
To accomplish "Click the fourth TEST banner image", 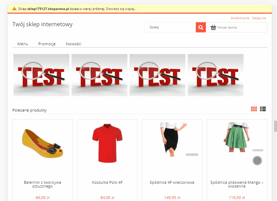I will [216, 75].
